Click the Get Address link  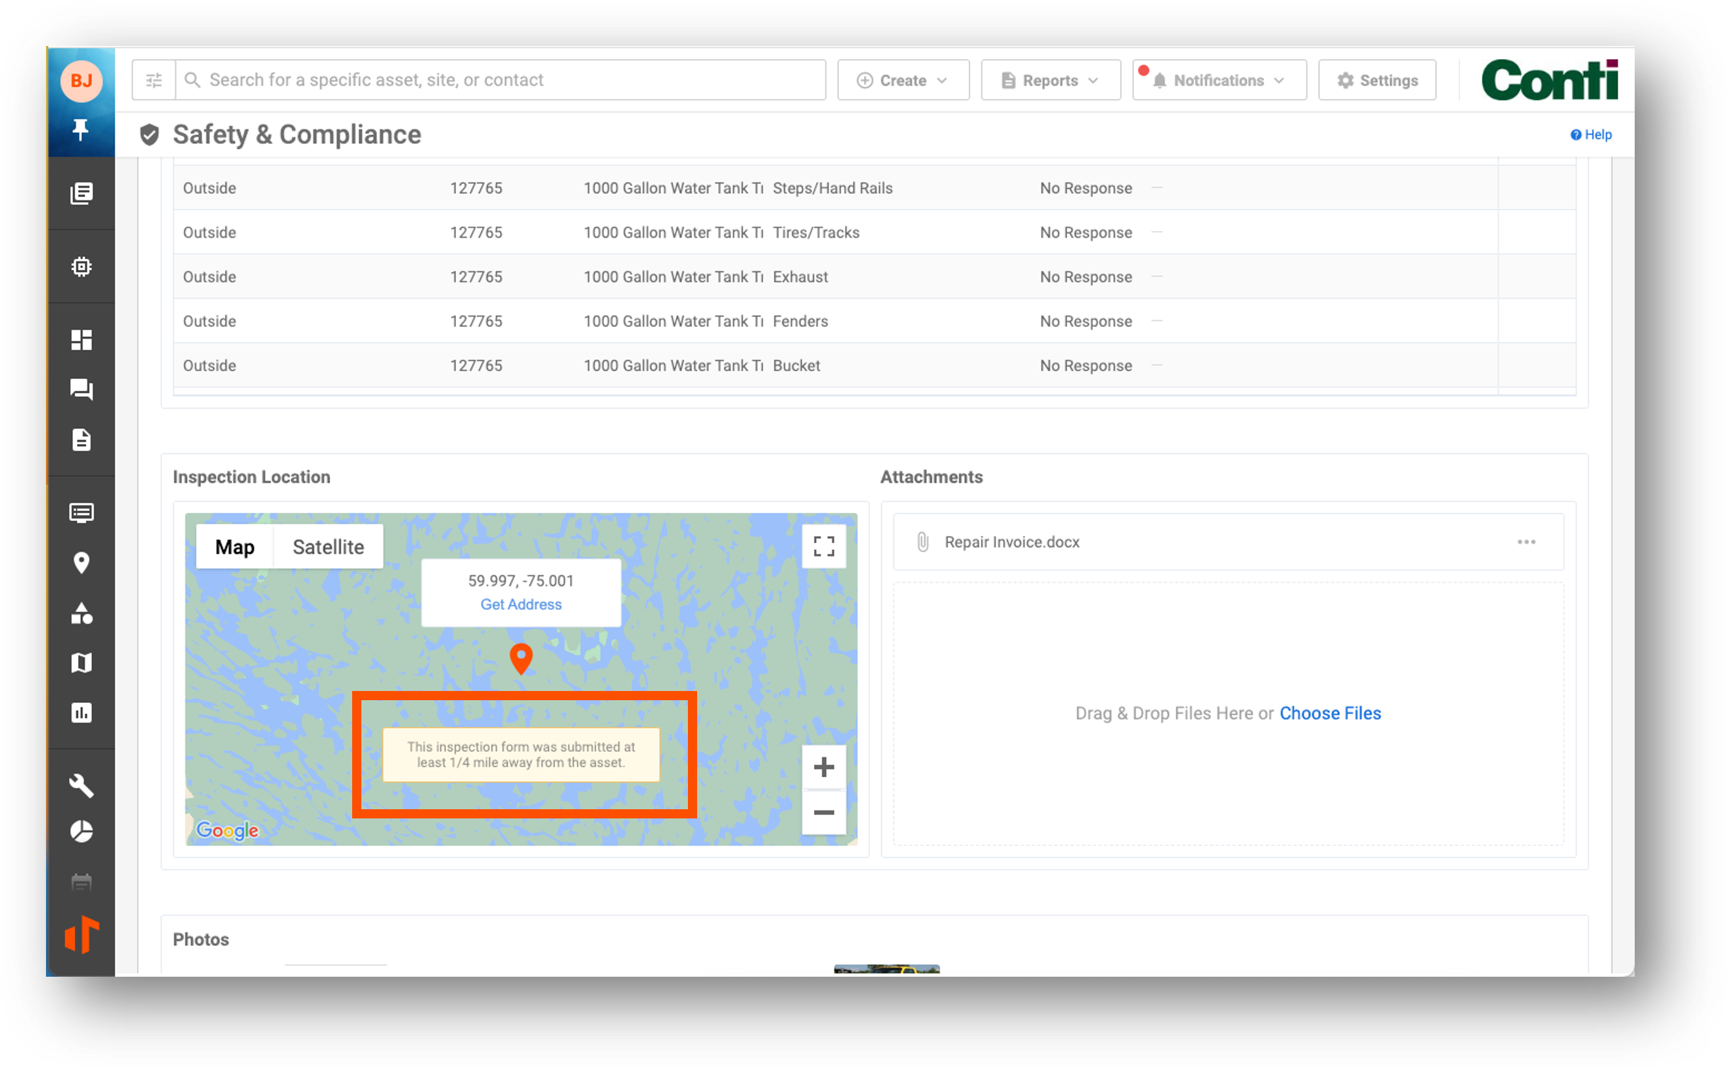521,604
